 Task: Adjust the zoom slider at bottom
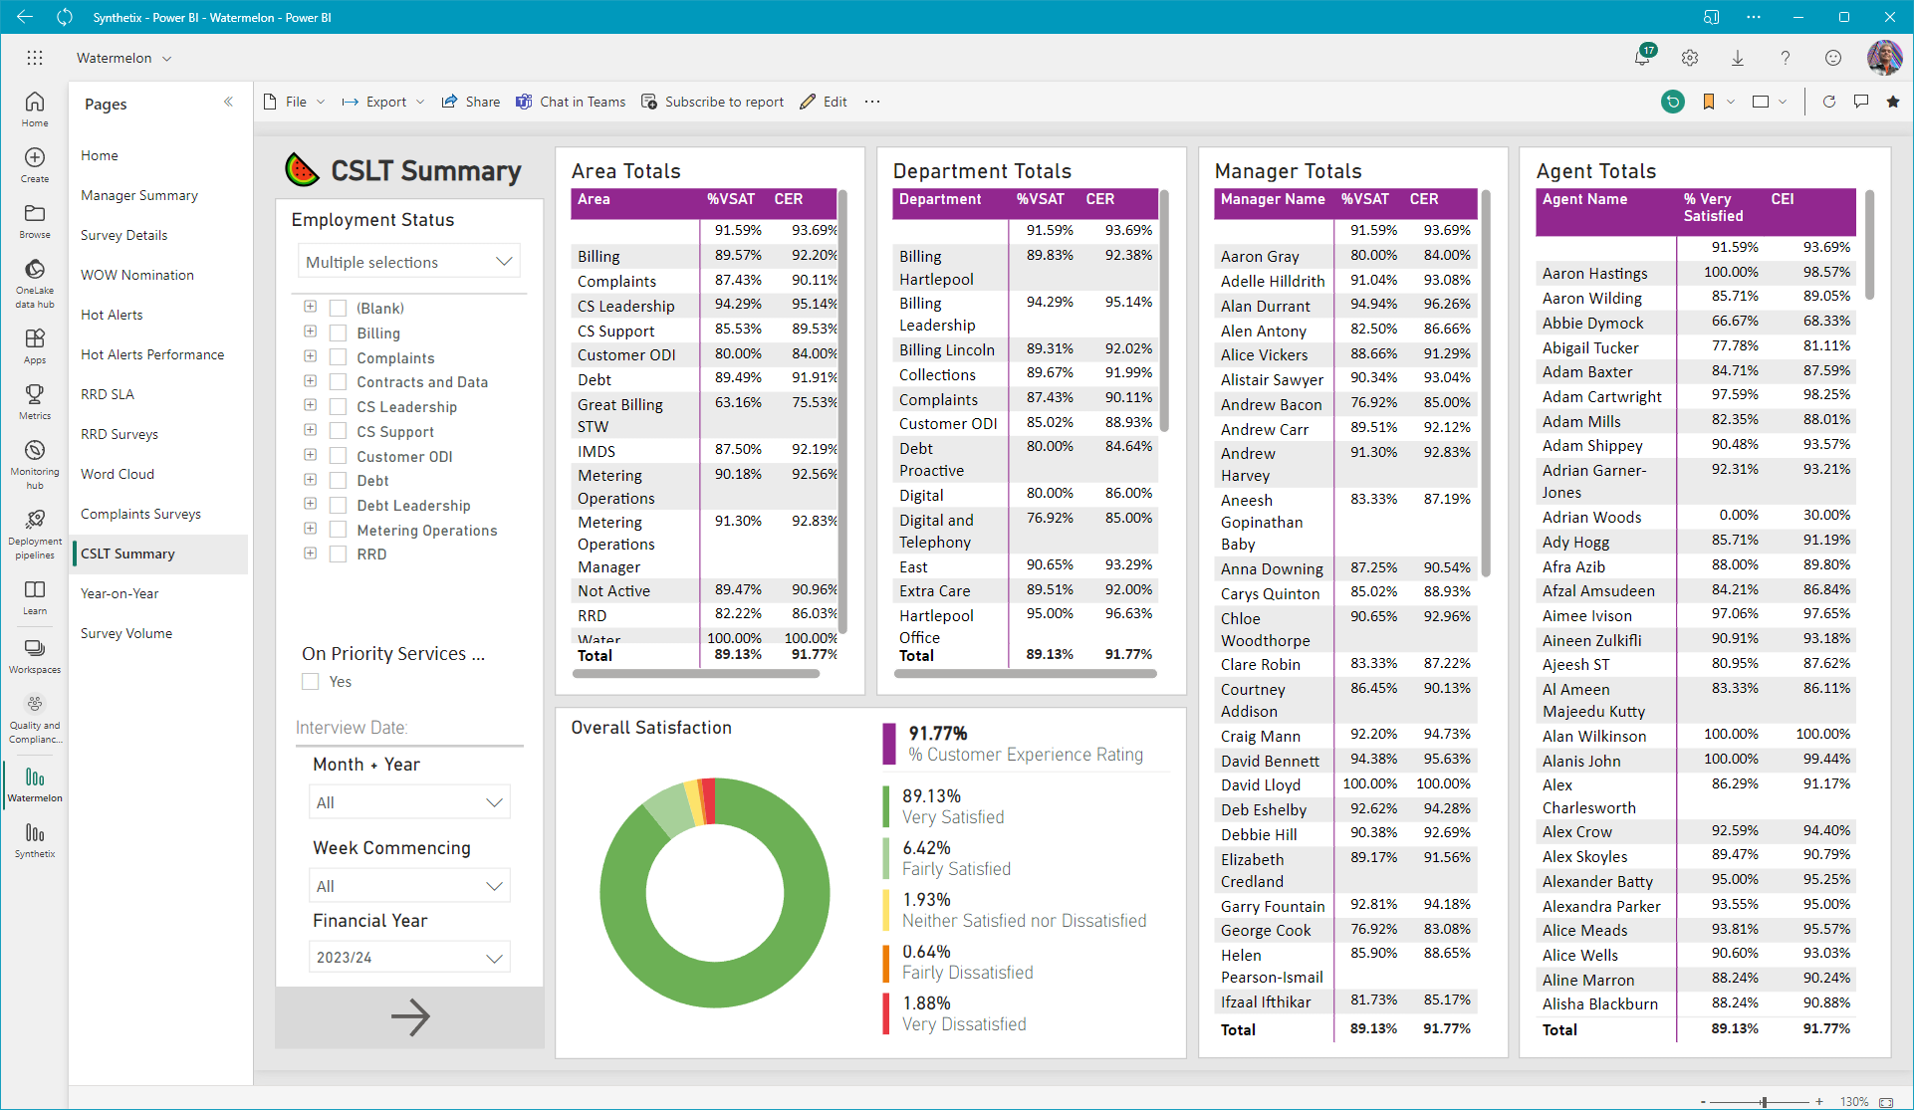[1764, 1102]
